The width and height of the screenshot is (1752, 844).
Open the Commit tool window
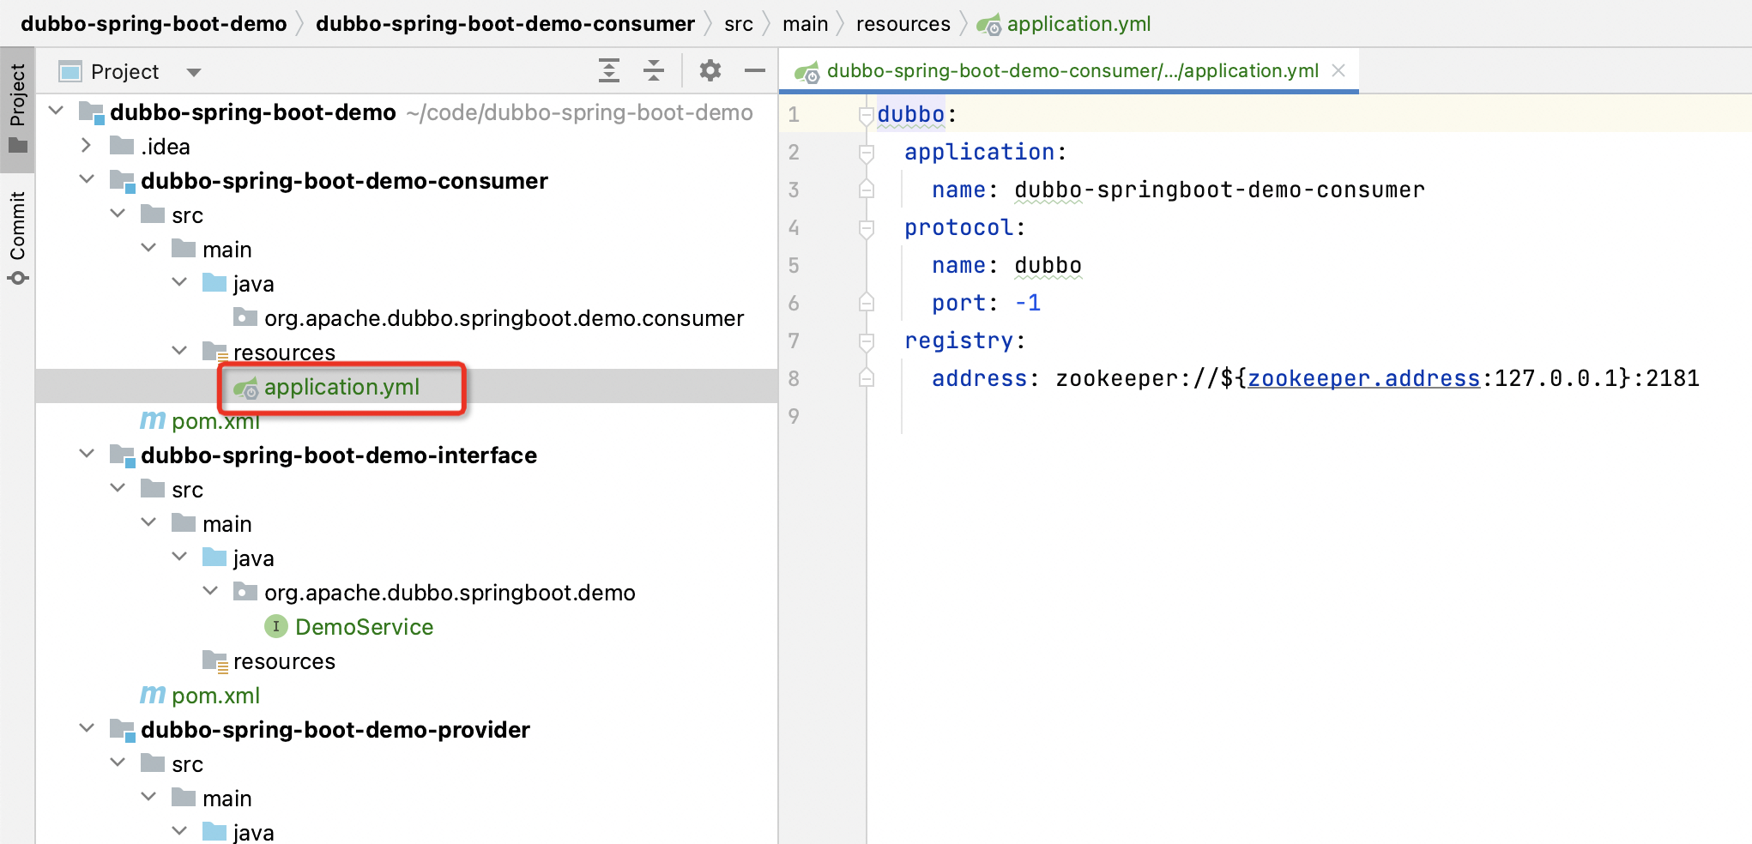coord(18,236)
